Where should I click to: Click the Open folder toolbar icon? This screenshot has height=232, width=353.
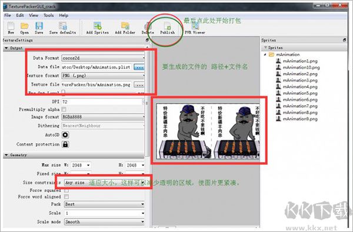24,26
